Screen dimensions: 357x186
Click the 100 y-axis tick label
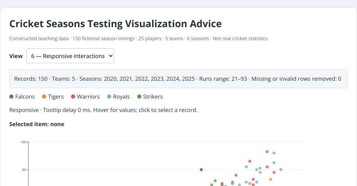coord(23,142)
